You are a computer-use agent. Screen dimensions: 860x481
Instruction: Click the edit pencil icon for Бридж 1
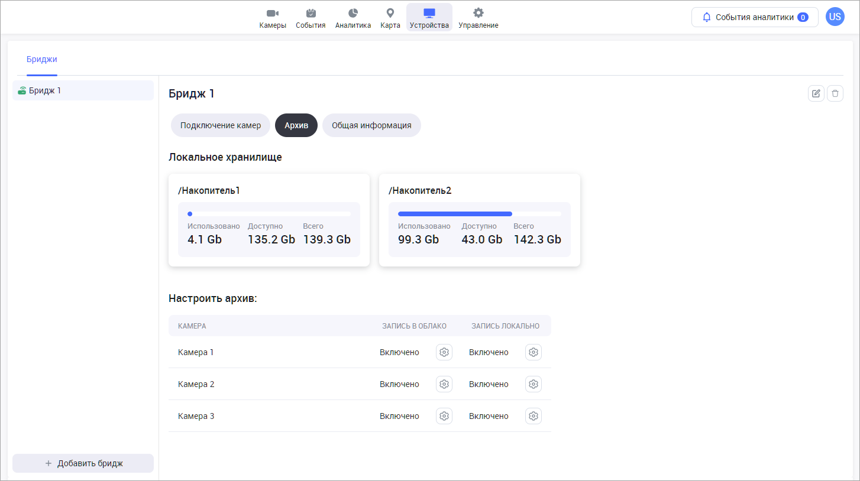pos(816,93)
